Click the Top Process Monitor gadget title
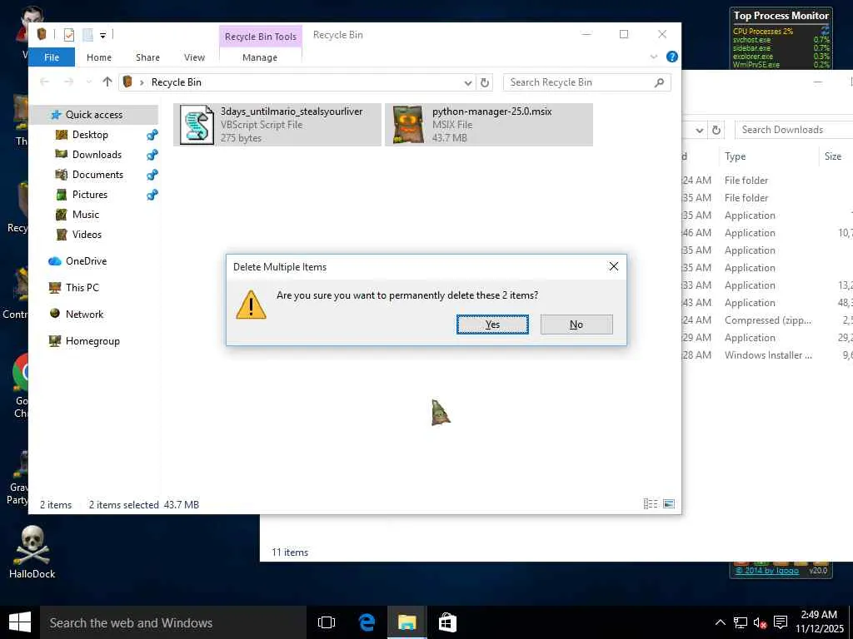The image size is (853, 639). coord(781,16)
